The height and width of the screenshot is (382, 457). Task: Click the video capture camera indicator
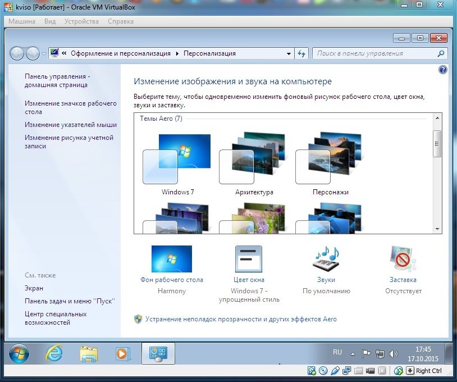tap(370, 371)
